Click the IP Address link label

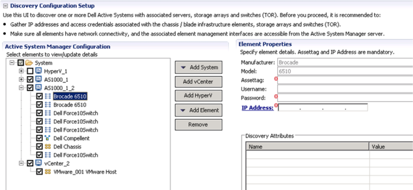pyautogui.click(x=258, y=108)
